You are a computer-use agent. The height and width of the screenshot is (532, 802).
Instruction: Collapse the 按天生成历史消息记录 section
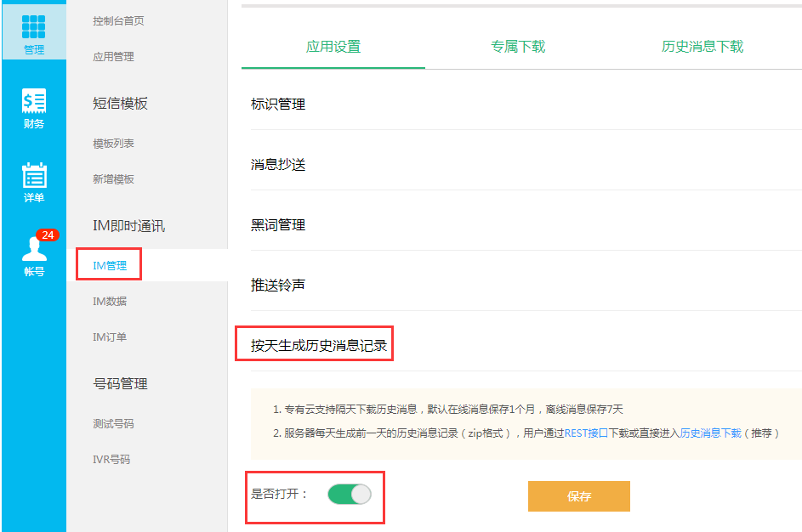(x=319, y=346)
